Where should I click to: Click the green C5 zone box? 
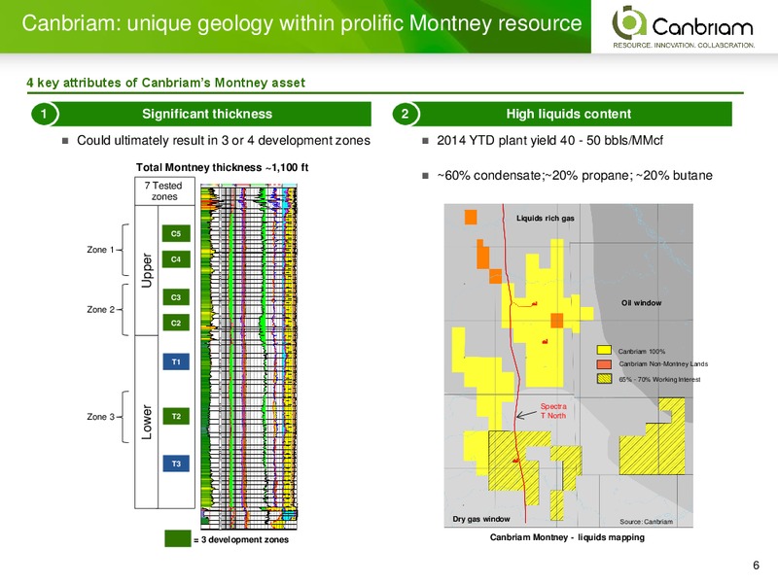[x=176, y=233]
